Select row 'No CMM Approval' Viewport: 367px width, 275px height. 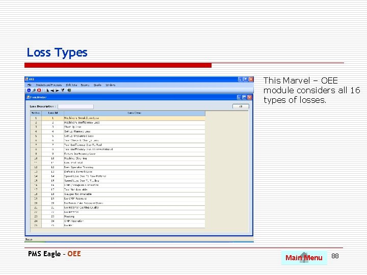click(x=118, y=199)
